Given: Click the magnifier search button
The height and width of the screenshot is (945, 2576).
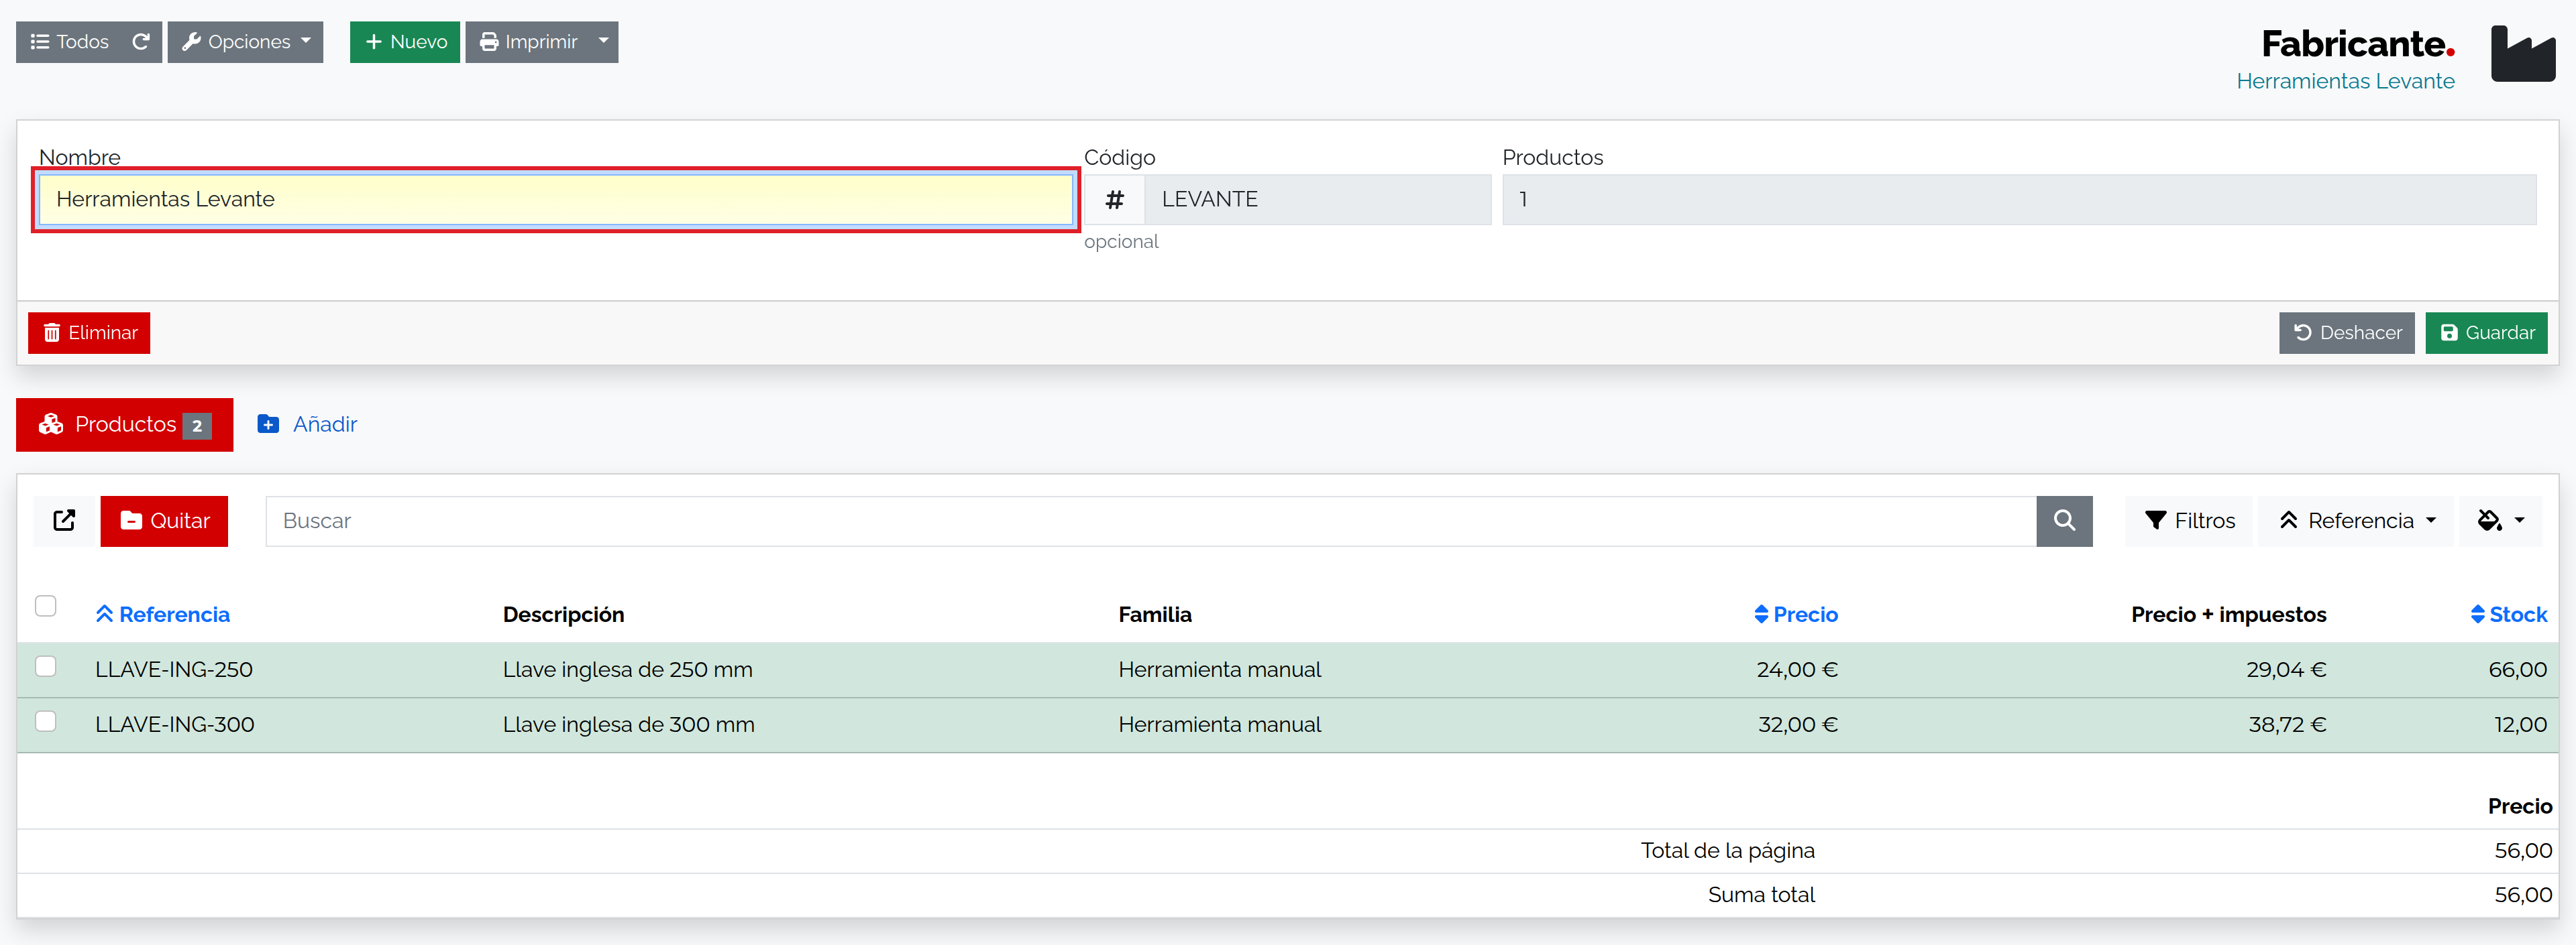Looking at the screenshot, I should click(2064, 521).
